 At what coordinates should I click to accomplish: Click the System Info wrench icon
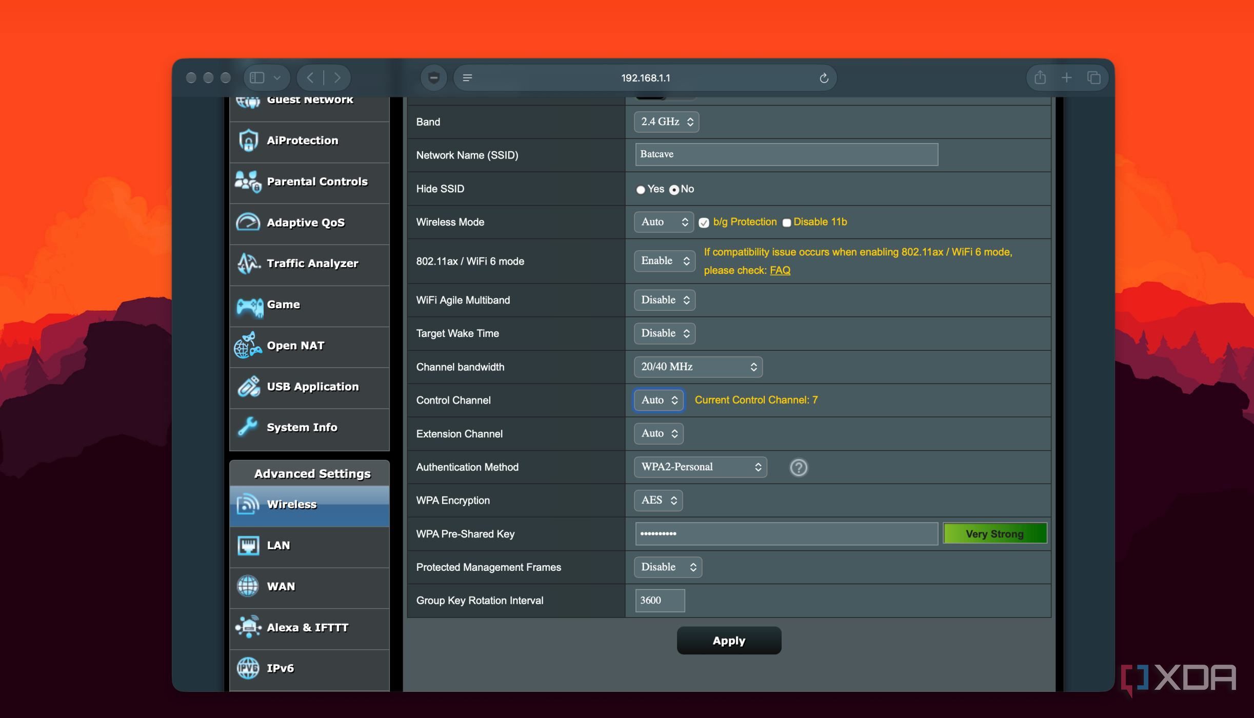248,427
